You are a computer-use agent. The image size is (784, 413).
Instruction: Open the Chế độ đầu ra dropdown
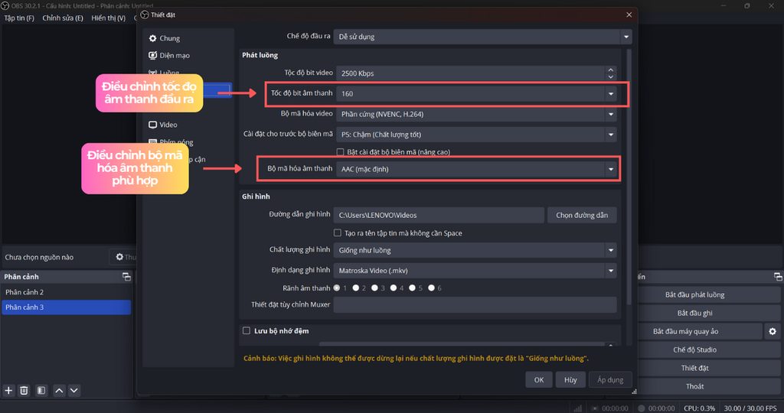point(482,37)
